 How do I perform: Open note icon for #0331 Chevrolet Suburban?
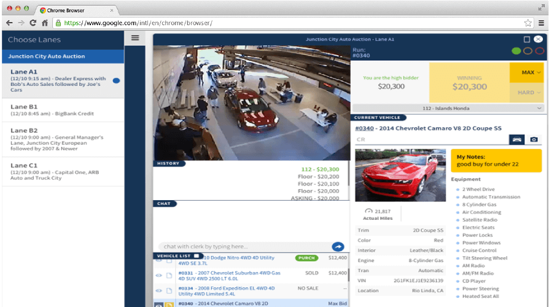[169, 276]
